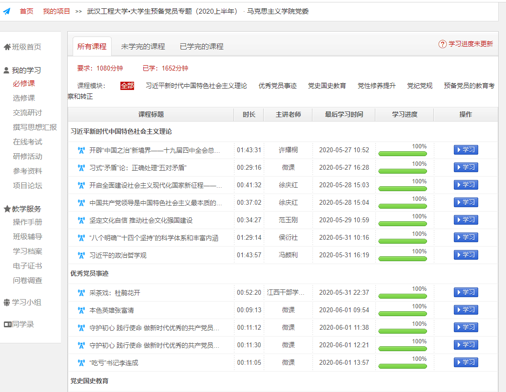Filter by 党史国史教育 module

pos(327,86)
